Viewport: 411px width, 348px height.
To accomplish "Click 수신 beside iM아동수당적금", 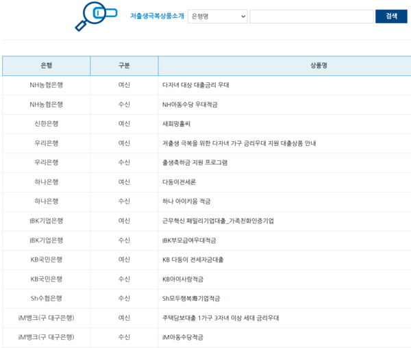I will coord(124,337).
